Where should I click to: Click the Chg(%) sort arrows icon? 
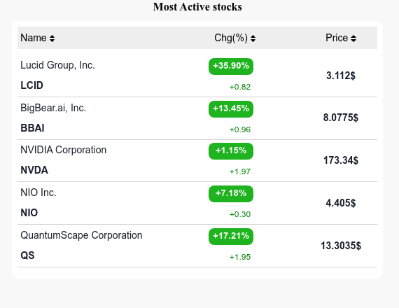253,38
